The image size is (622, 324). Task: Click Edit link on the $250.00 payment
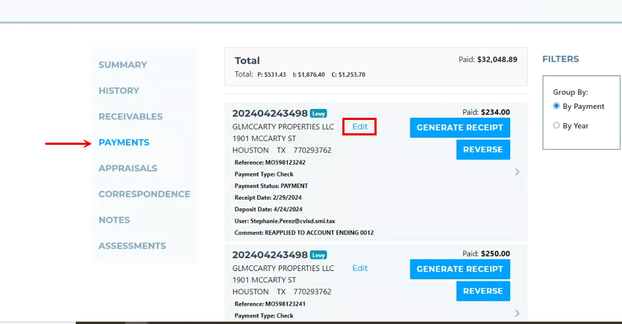point(360,268)
